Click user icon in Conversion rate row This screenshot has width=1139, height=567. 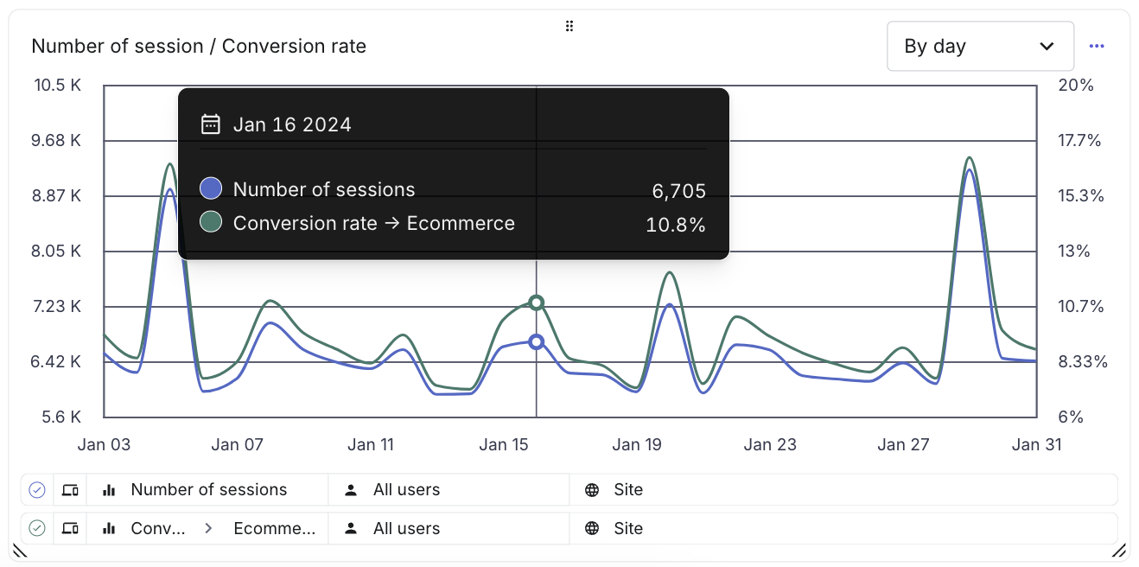tap(351, 528)
